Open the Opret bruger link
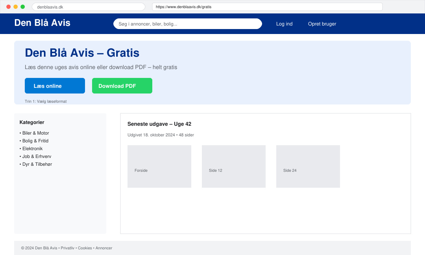 pos(322,24)
